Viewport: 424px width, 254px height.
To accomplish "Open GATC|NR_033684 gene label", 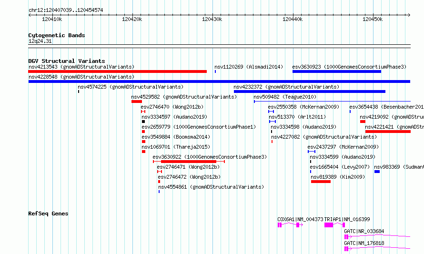I will [x=364, y=231].
